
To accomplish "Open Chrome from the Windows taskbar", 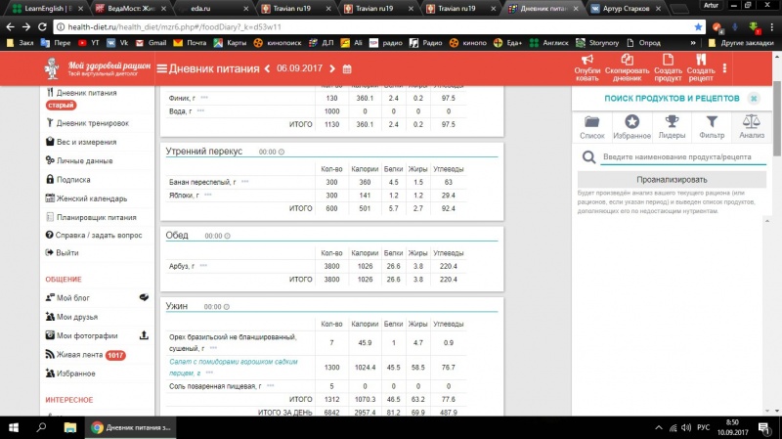I will 99,427.
